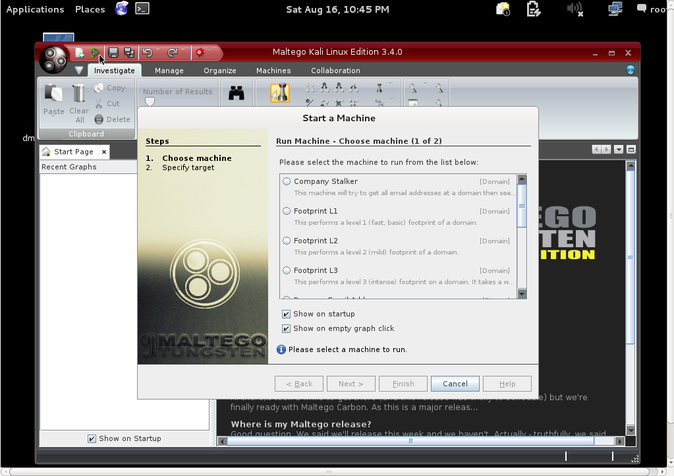The image size is (674, 476).
Task: Click the Back button in wizard
Action: (x=298, y=384)
